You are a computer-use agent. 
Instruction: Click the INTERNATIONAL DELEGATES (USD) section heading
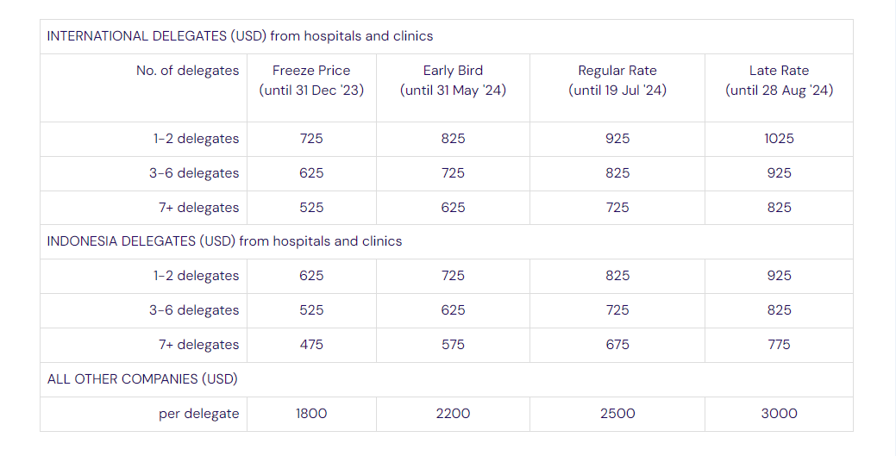tap(240, 36)
